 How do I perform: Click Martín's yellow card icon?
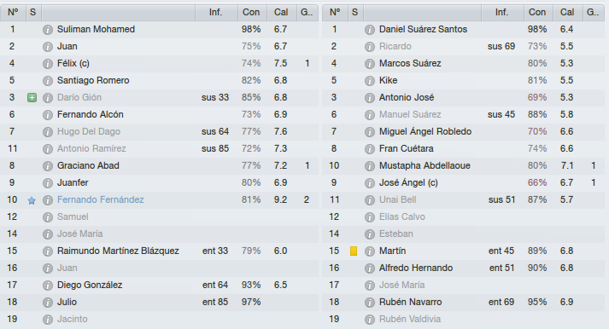tap(354, 251)
